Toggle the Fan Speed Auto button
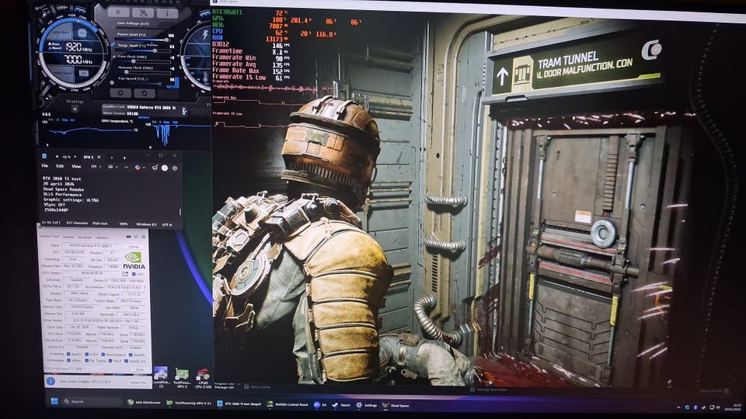The height and width of the screenshot is (419, 746). click(173, 83)
